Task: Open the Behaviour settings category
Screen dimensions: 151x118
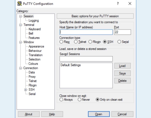Action: click(x=35, y=51)
